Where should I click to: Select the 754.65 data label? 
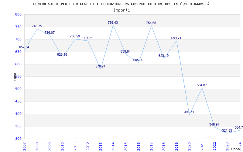tap(151, 23)
